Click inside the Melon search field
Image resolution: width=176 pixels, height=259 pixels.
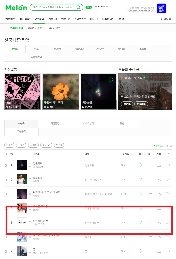click(x=53, y=7)
